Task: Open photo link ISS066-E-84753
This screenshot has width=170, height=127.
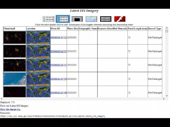Action: point(58,37)
